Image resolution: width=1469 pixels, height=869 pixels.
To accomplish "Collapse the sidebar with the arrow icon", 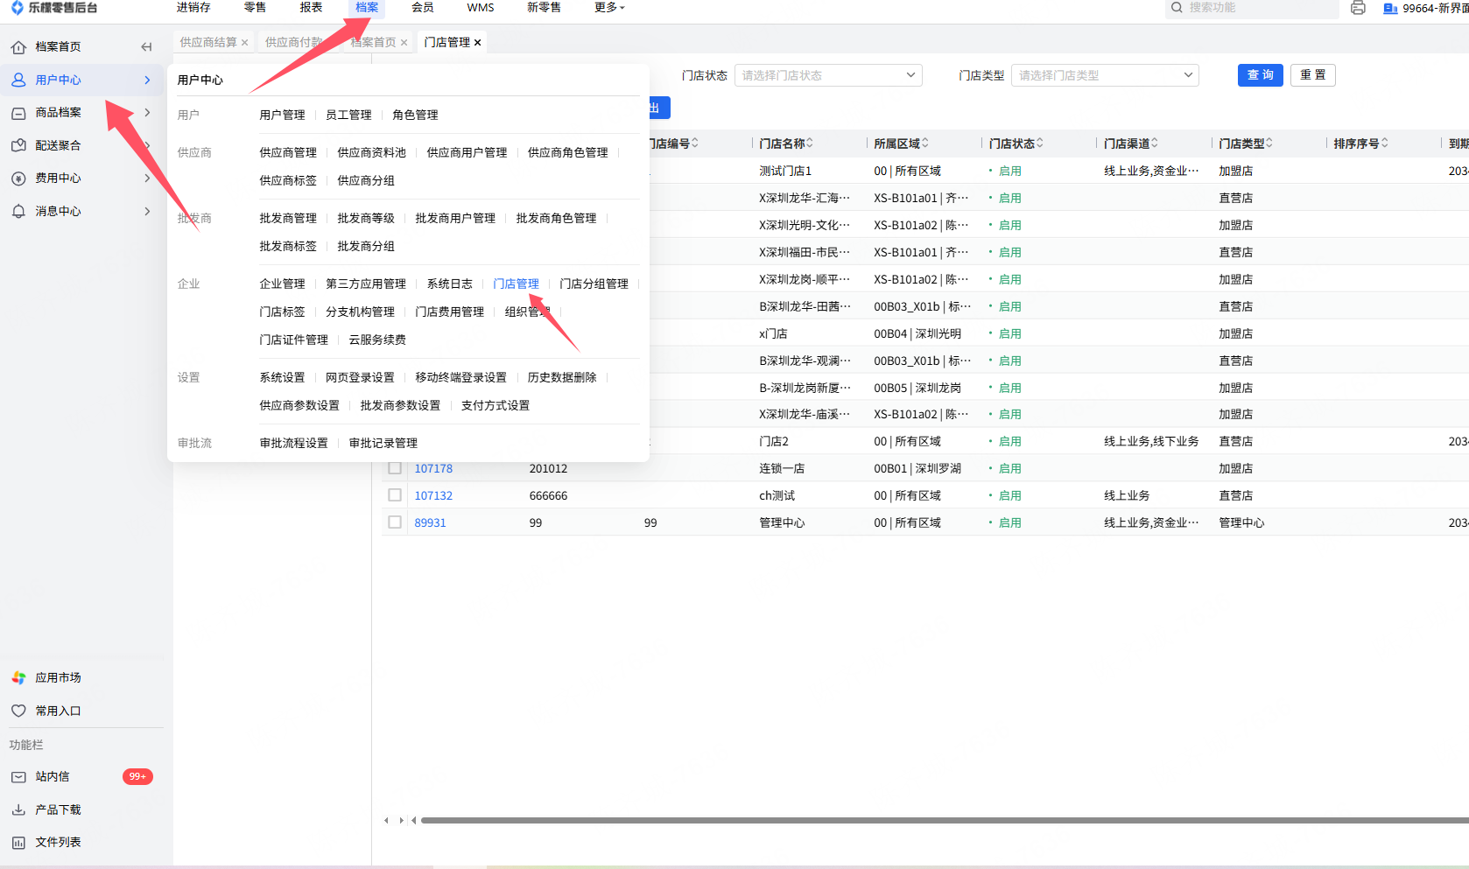I will (146, 47).
